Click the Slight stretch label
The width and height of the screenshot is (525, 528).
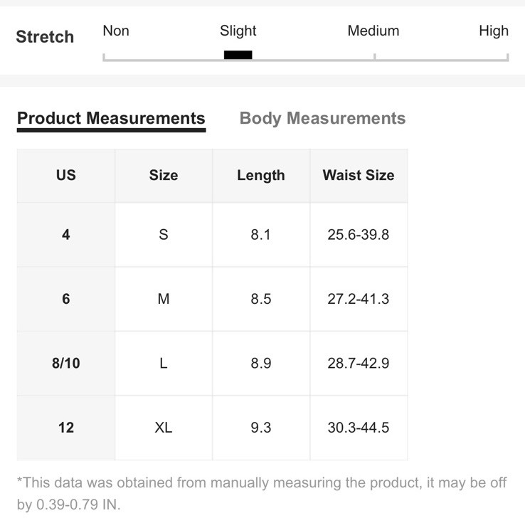click(238, 31)
